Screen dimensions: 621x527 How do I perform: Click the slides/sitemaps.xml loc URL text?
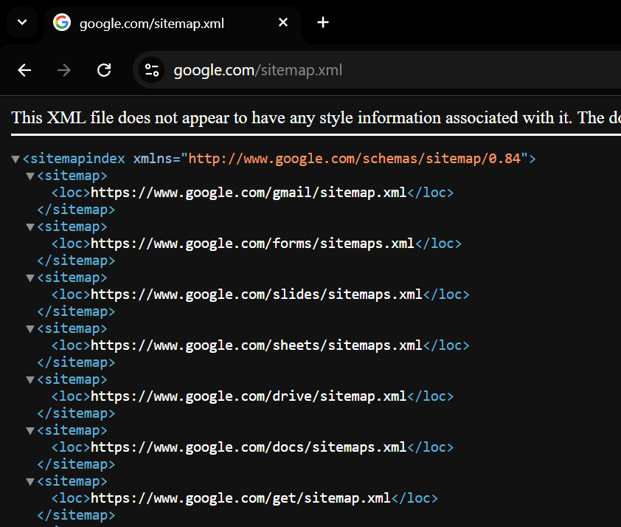pos(257,294)
